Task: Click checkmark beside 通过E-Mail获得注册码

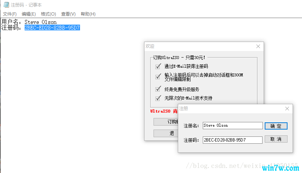Action: pyautogui.click(x=158, y=66)
